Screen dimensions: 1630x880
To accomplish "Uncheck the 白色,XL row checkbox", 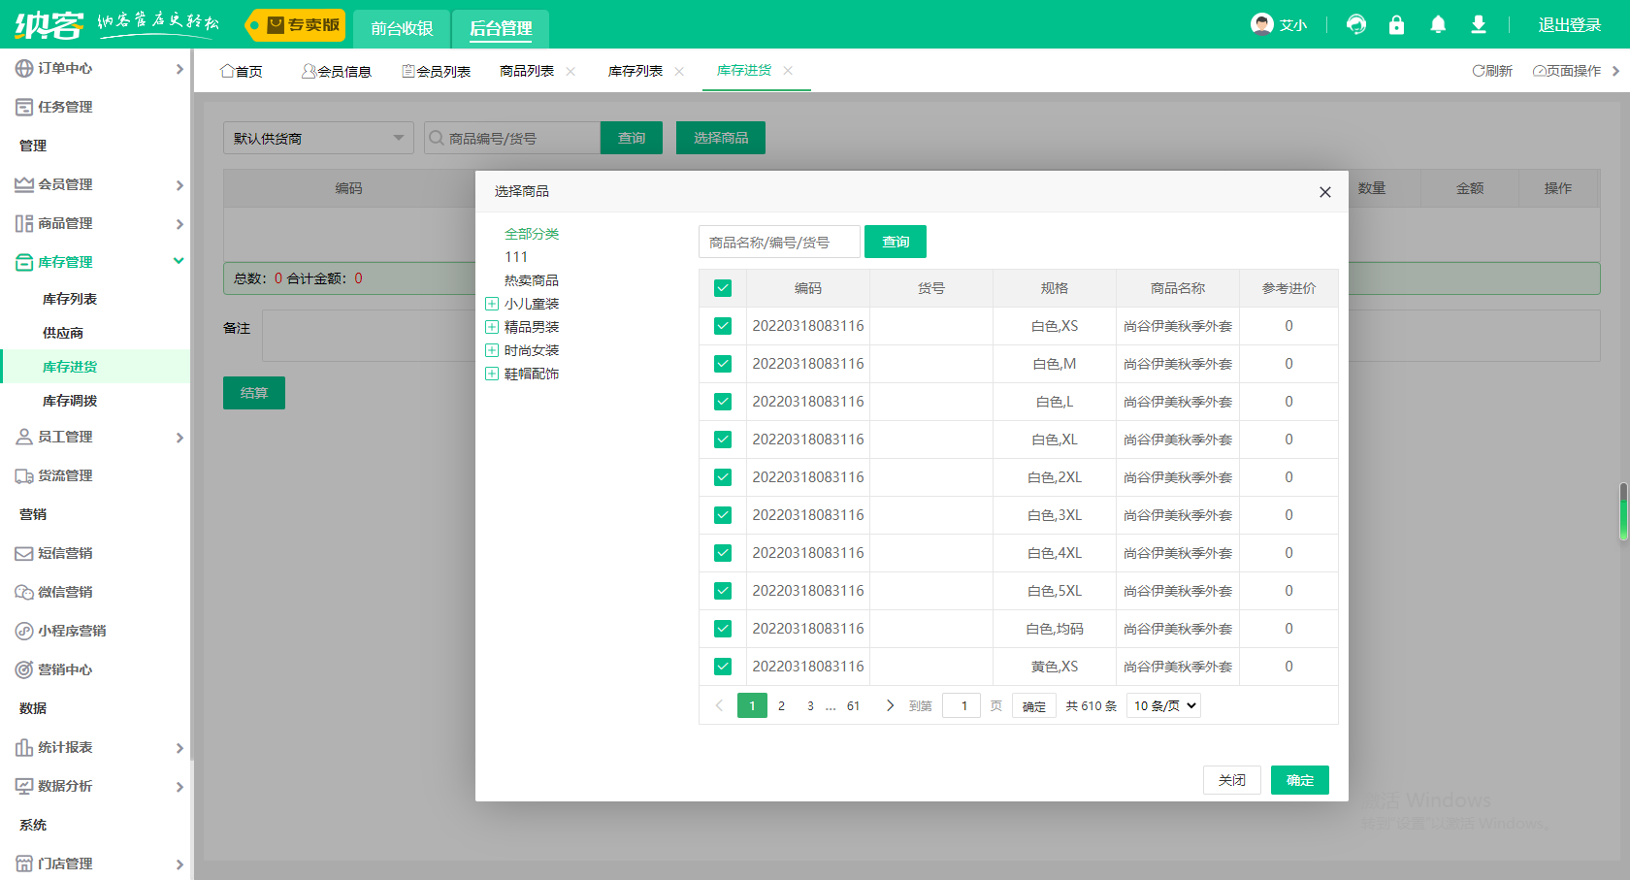I will (x=723, y=440).
